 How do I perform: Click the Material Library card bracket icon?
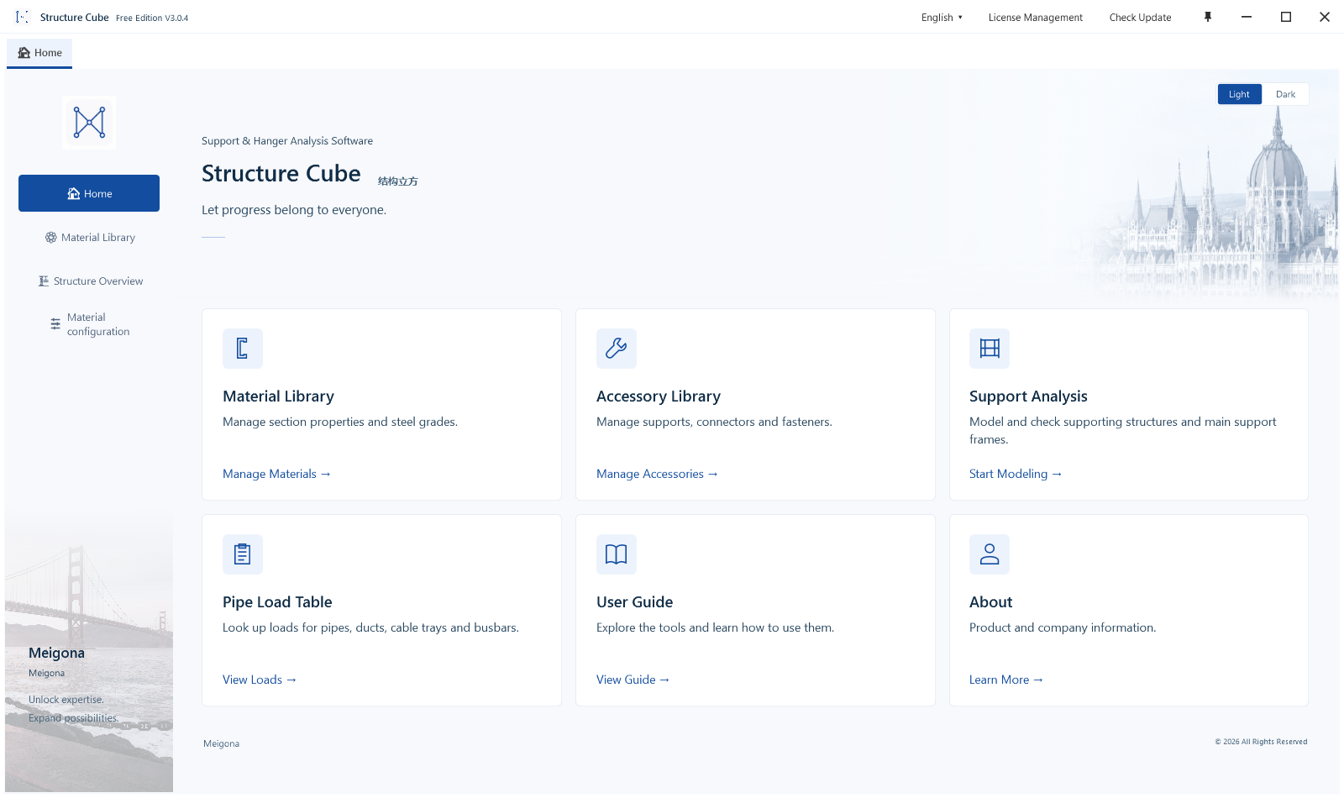click(x=243, y=349)
